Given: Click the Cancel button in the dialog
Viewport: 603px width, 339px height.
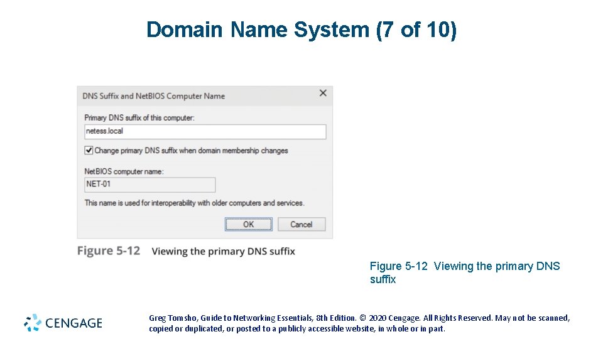Looking at the screenshot, I should tap(301, 224).
